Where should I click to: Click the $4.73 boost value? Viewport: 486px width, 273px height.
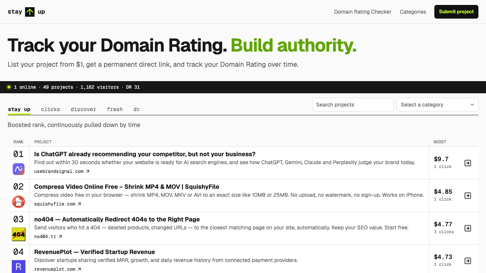tap(443, 257)
